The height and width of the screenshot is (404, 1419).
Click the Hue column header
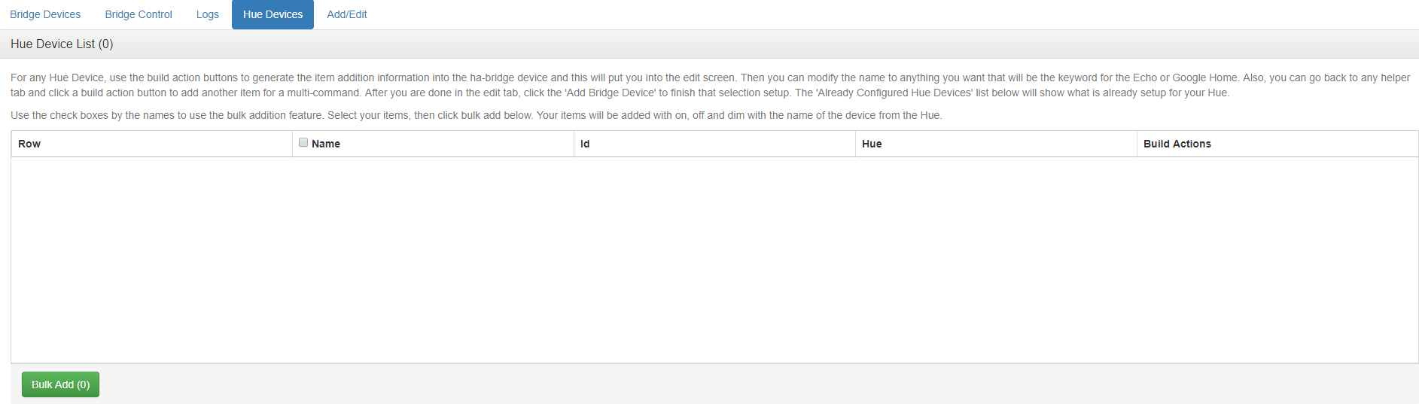point(872,144)
